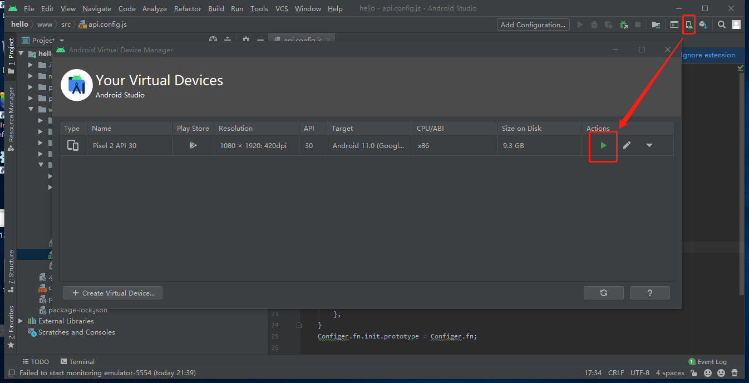The height and width of the screenshot is (383, 749).
Task: Open AVD Manager from main toolbar
Action: 689,24
